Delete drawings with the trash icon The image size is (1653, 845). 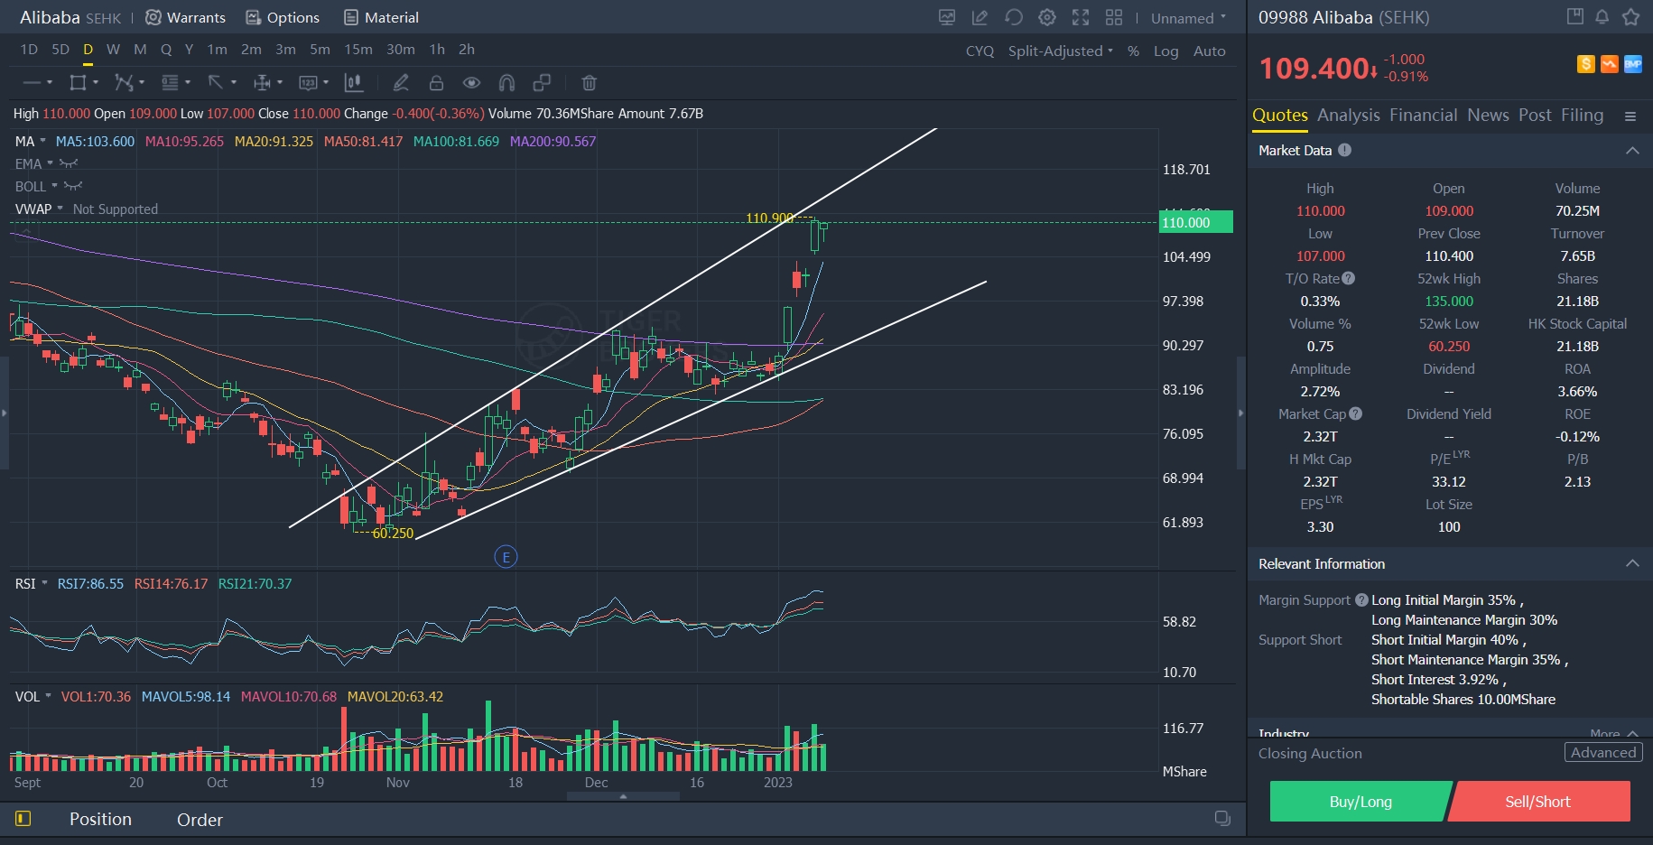coord(589,83)
